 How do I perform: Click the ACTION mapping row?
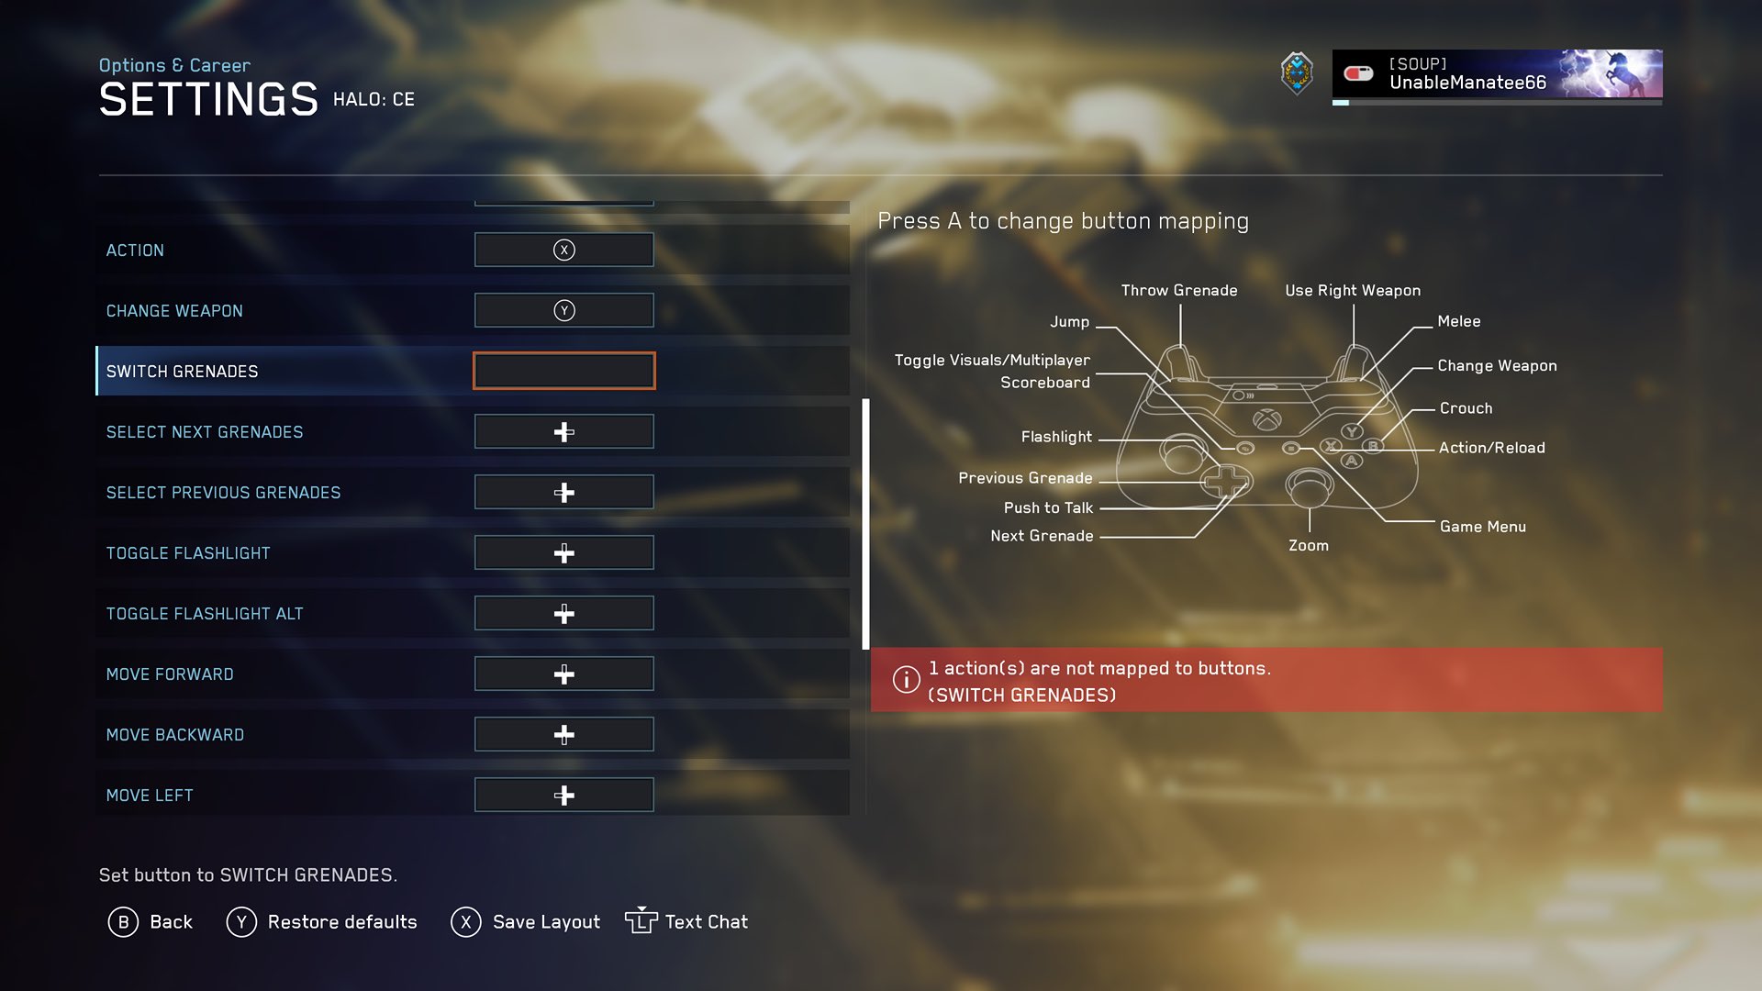474,250
